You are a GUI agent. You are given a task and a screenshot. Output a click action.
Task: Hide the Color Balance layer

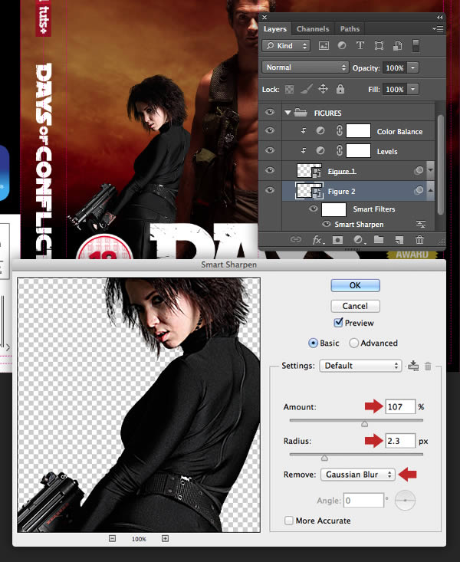point(270,130)
